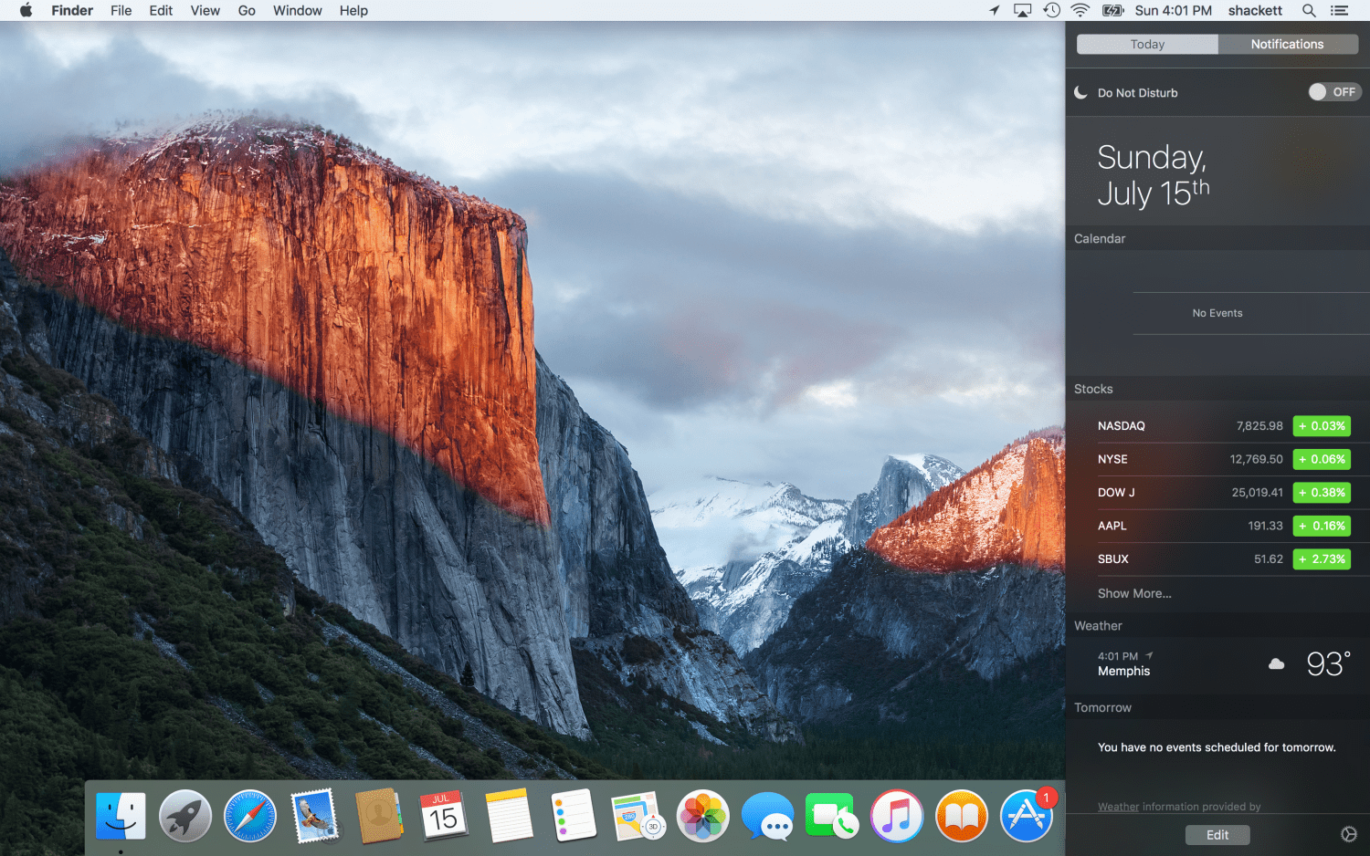This screenshot has width=1370, height=856.
Task: Open the Finder application menu
Action: click(72, 10)
